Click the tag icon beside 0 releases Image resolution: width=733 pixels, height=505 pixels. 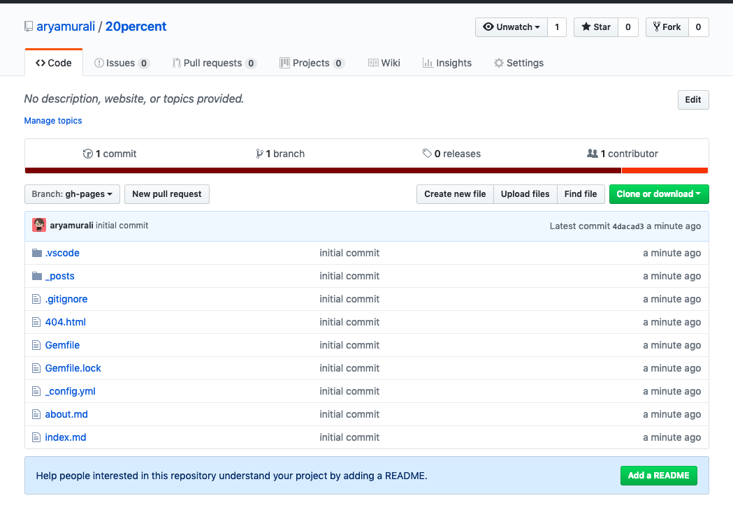pyautogui.click(x=427, y=153)
